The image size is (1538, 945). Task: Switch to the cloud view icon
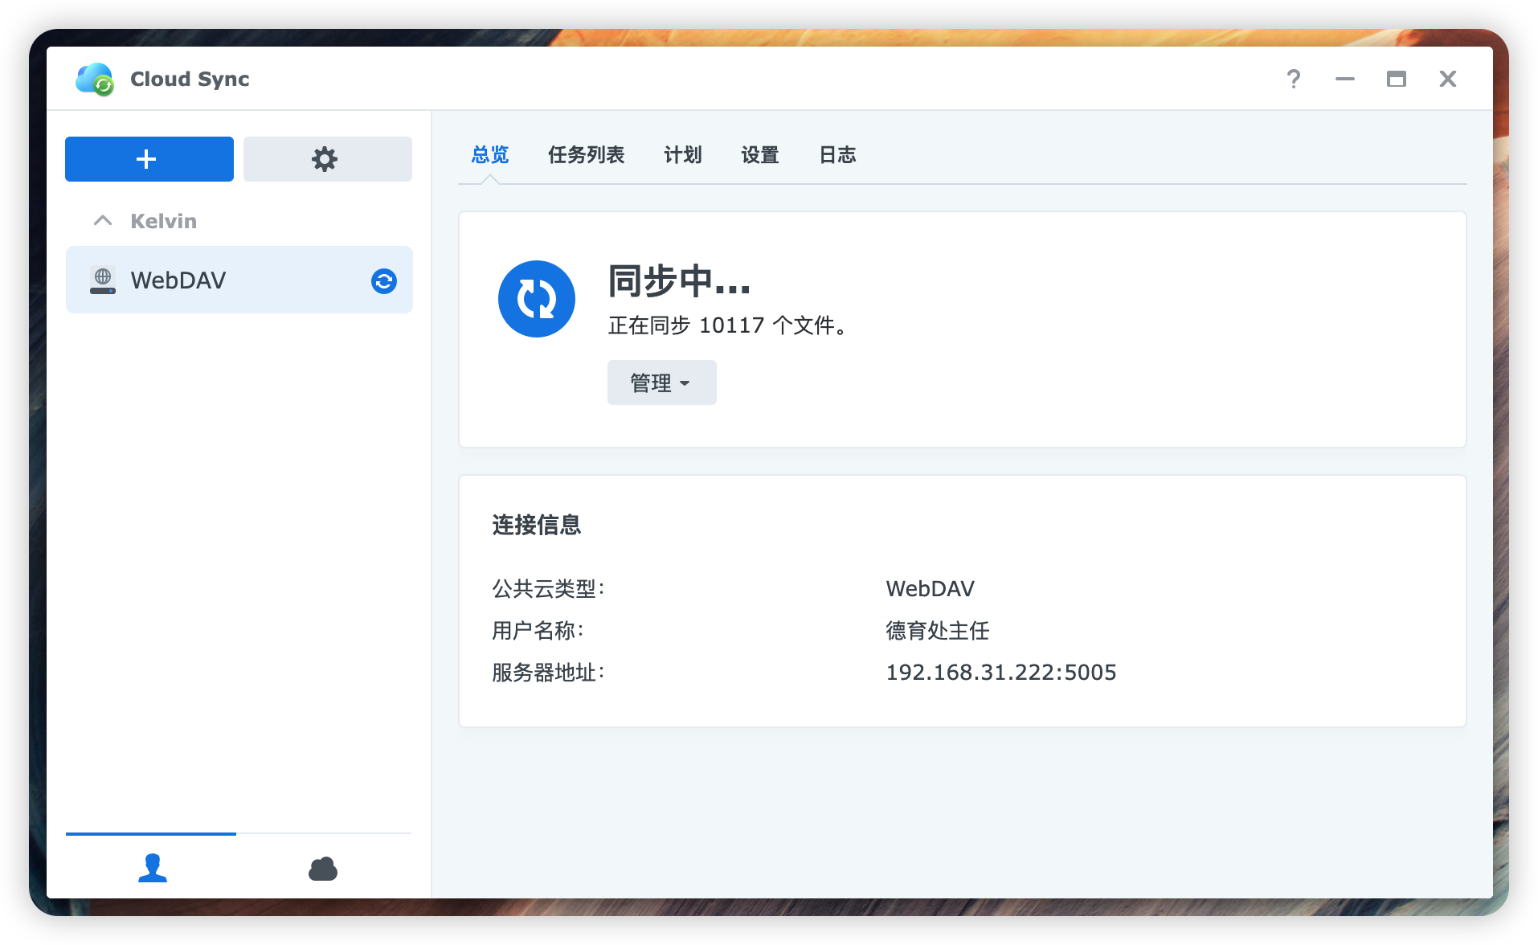tap(323, 869)
